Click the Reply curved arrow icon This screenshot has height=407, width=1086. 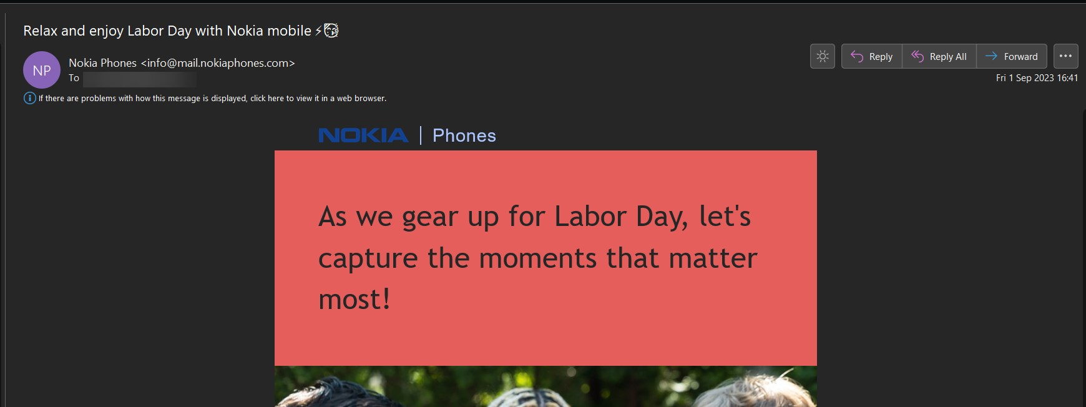pos(857,56)
